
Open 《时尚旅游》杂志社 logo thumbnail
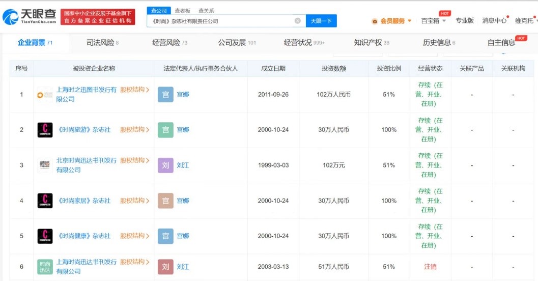(45, 130)
